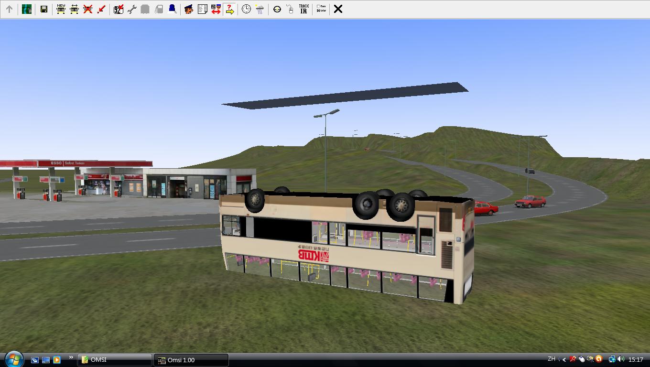Open weather settings rain cloud icon

[260, 9]
